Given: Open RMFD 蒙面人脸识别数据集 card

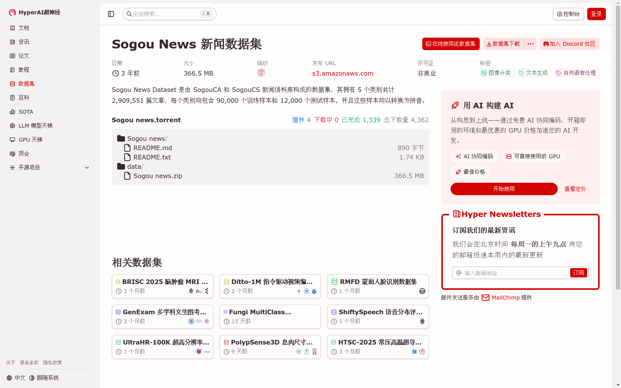Looking at the screenshot, I should (x=378, y=286).
